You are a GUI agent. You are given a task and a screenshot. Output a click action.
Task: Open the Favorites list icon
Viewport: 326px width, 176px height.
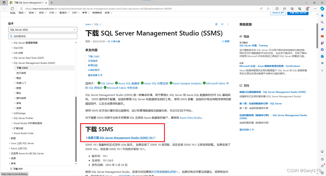[x=284, y=8]
